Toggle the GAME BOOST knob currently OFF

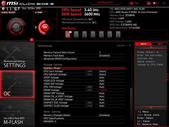[17, 27]
